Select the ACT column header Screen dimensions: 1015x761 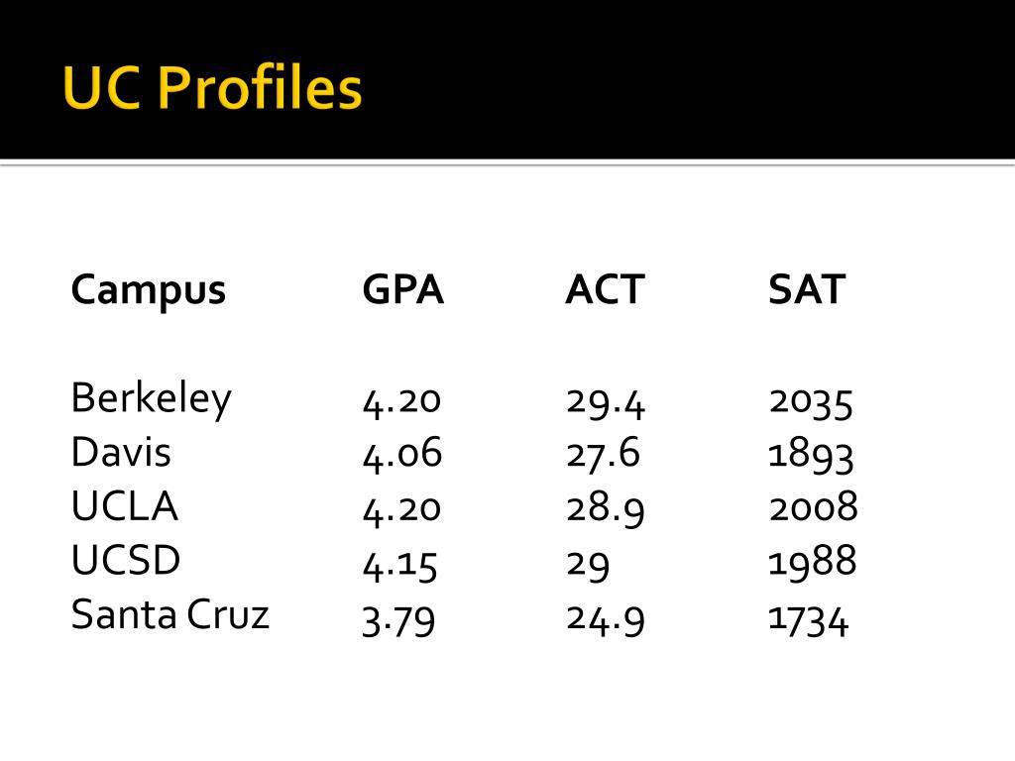605,288
